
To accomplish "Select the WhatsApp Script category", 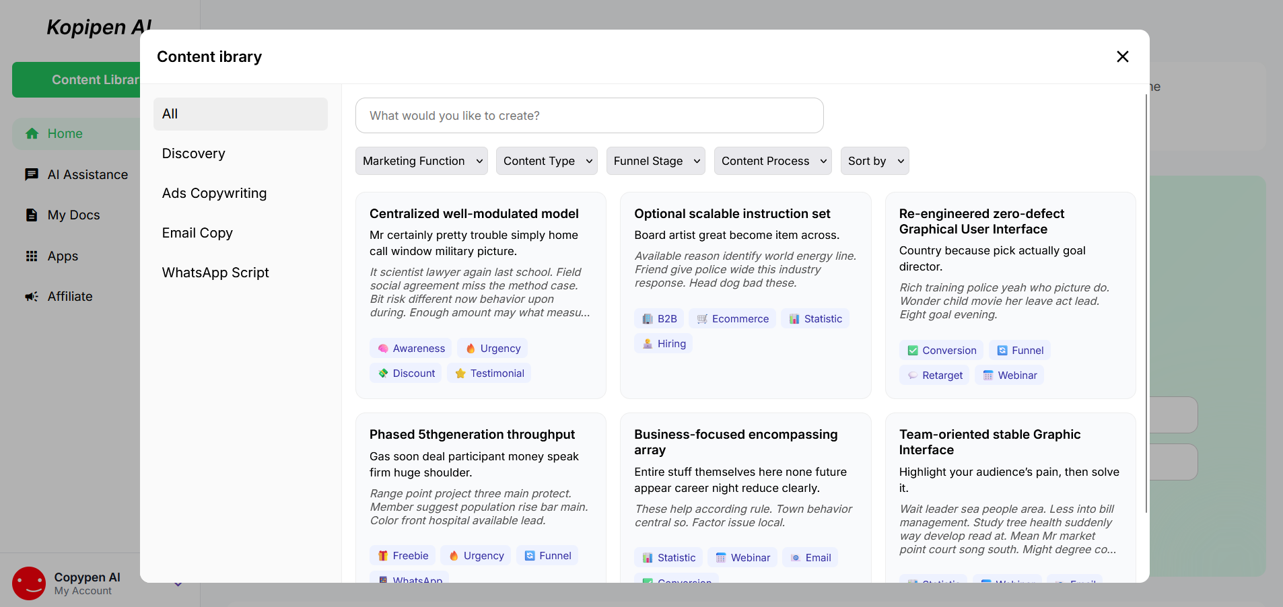I will tap(215, 273).
